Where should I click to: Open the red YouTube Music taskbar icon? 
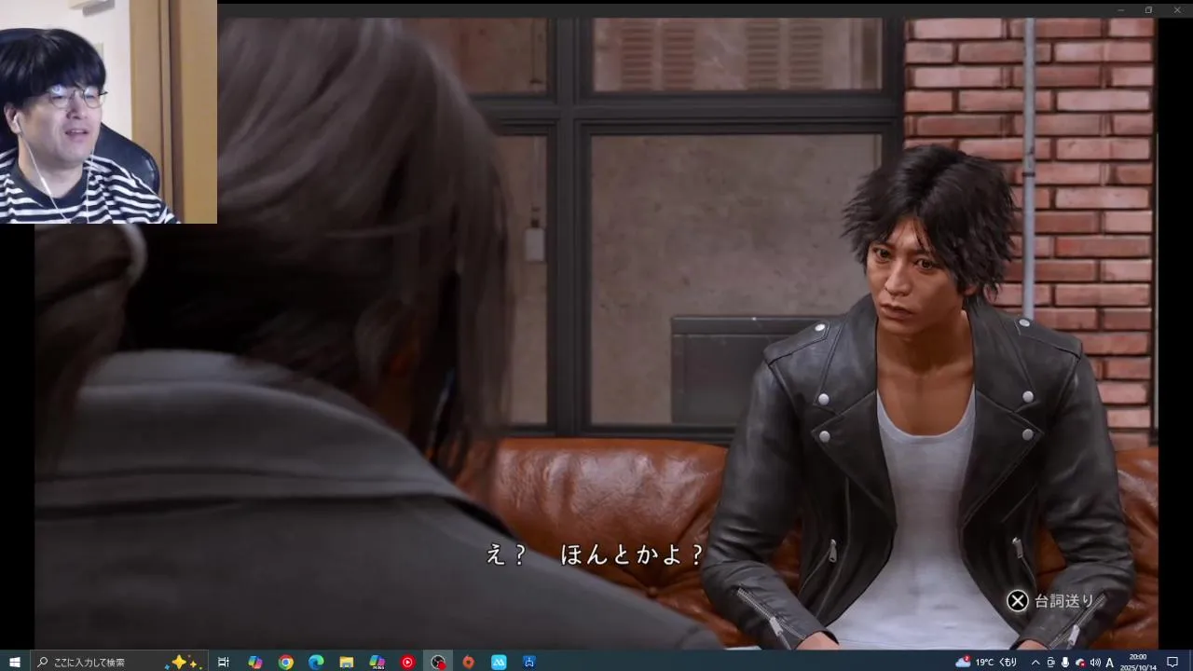pos(407,662)
